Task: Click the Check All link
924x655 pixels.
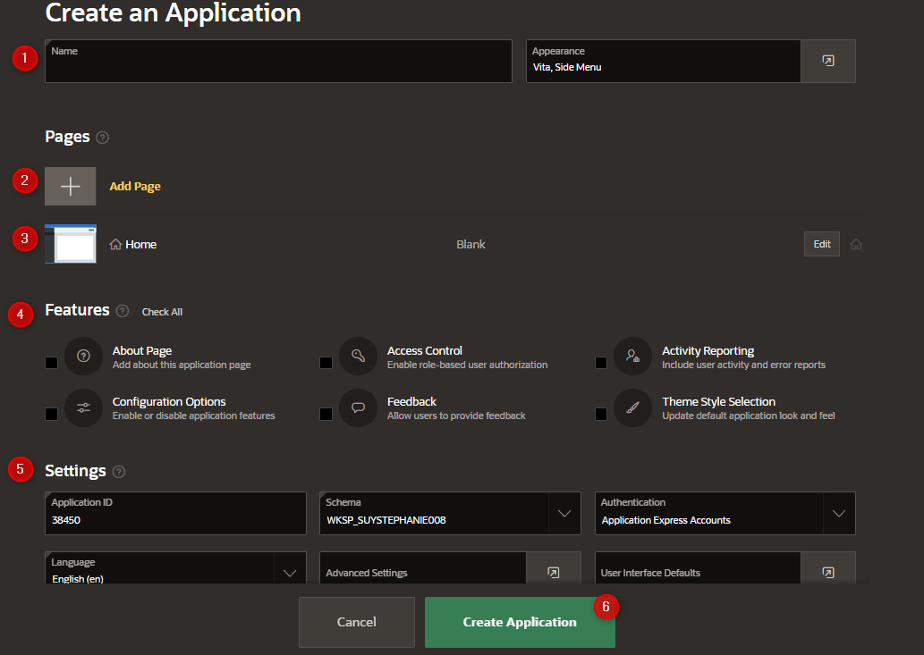Action: click(162, 312)
